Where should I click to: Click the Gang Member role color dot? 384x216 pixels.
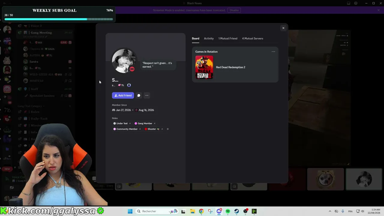(136, 123)
